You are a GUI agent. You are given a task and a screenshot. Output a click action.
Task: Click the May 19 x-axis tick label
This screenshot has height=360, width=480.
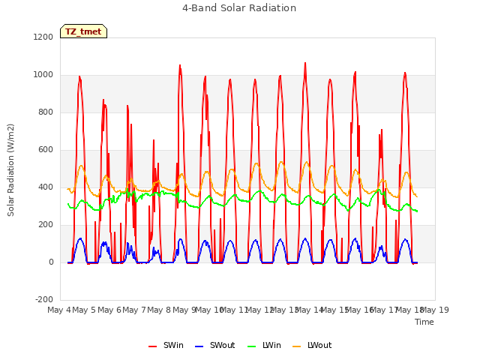(435, 310)
